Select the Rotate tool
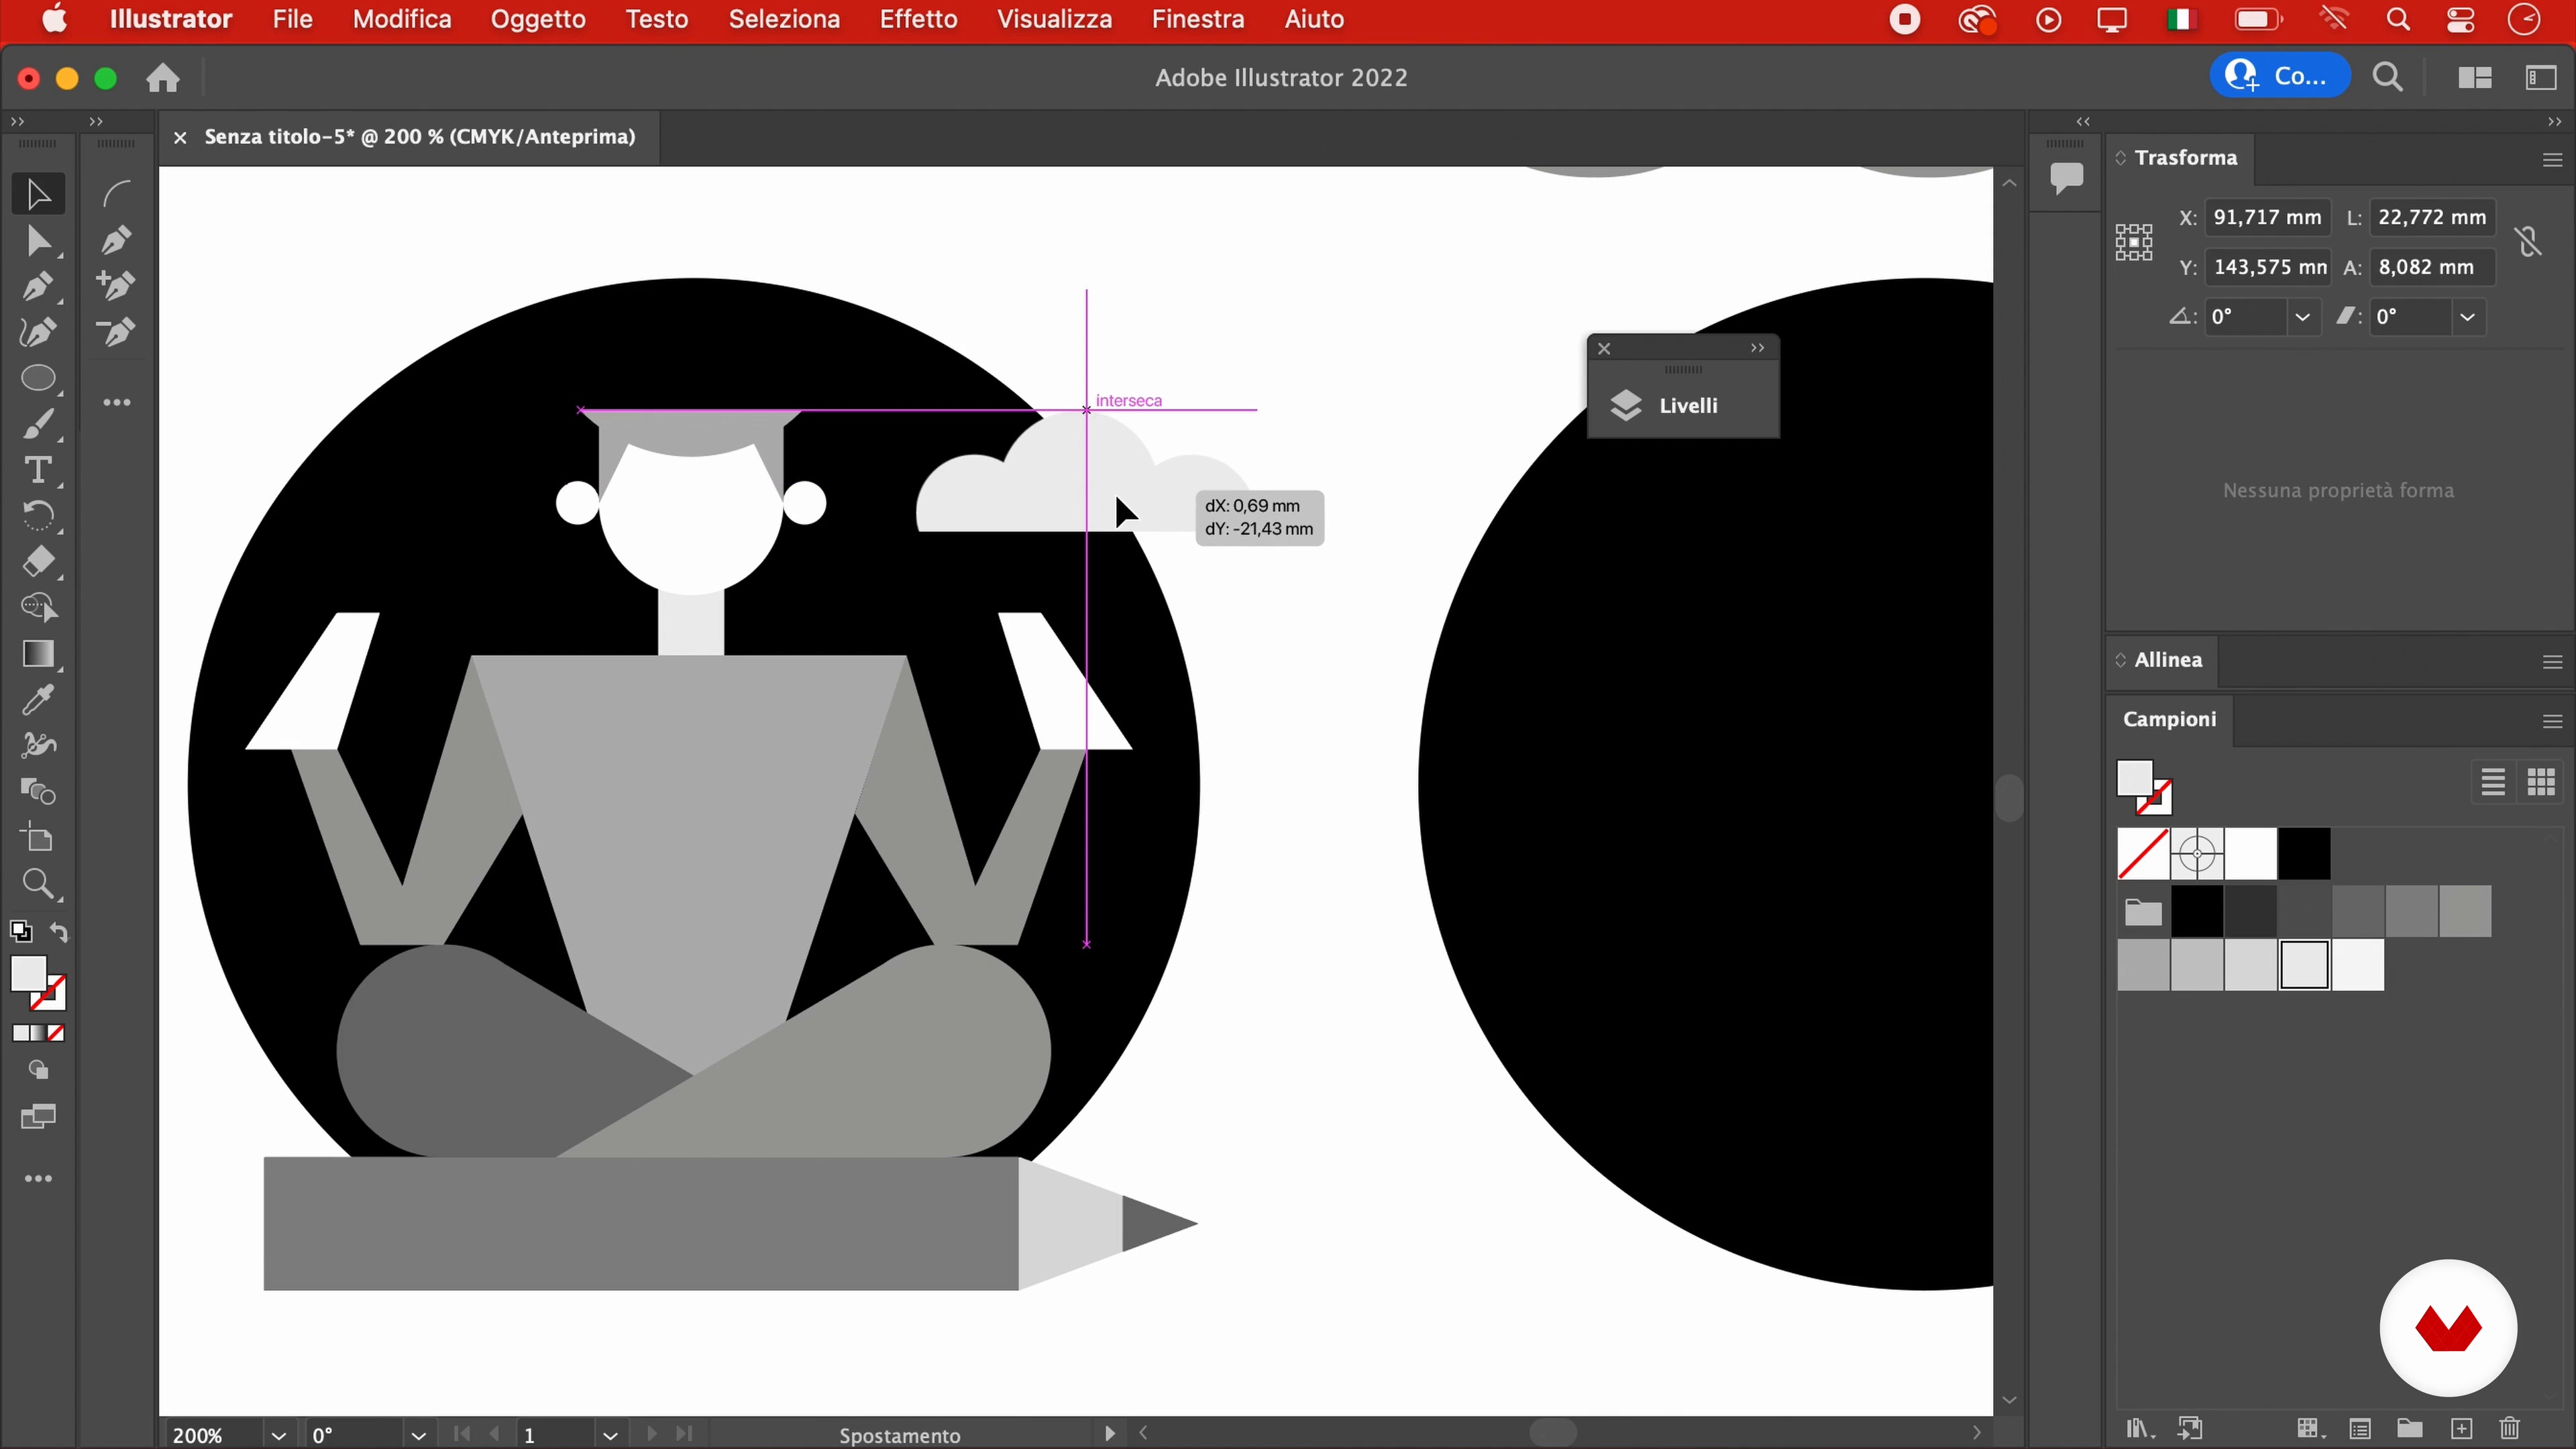This screenshot has height=1449, width=2576. 38,516
